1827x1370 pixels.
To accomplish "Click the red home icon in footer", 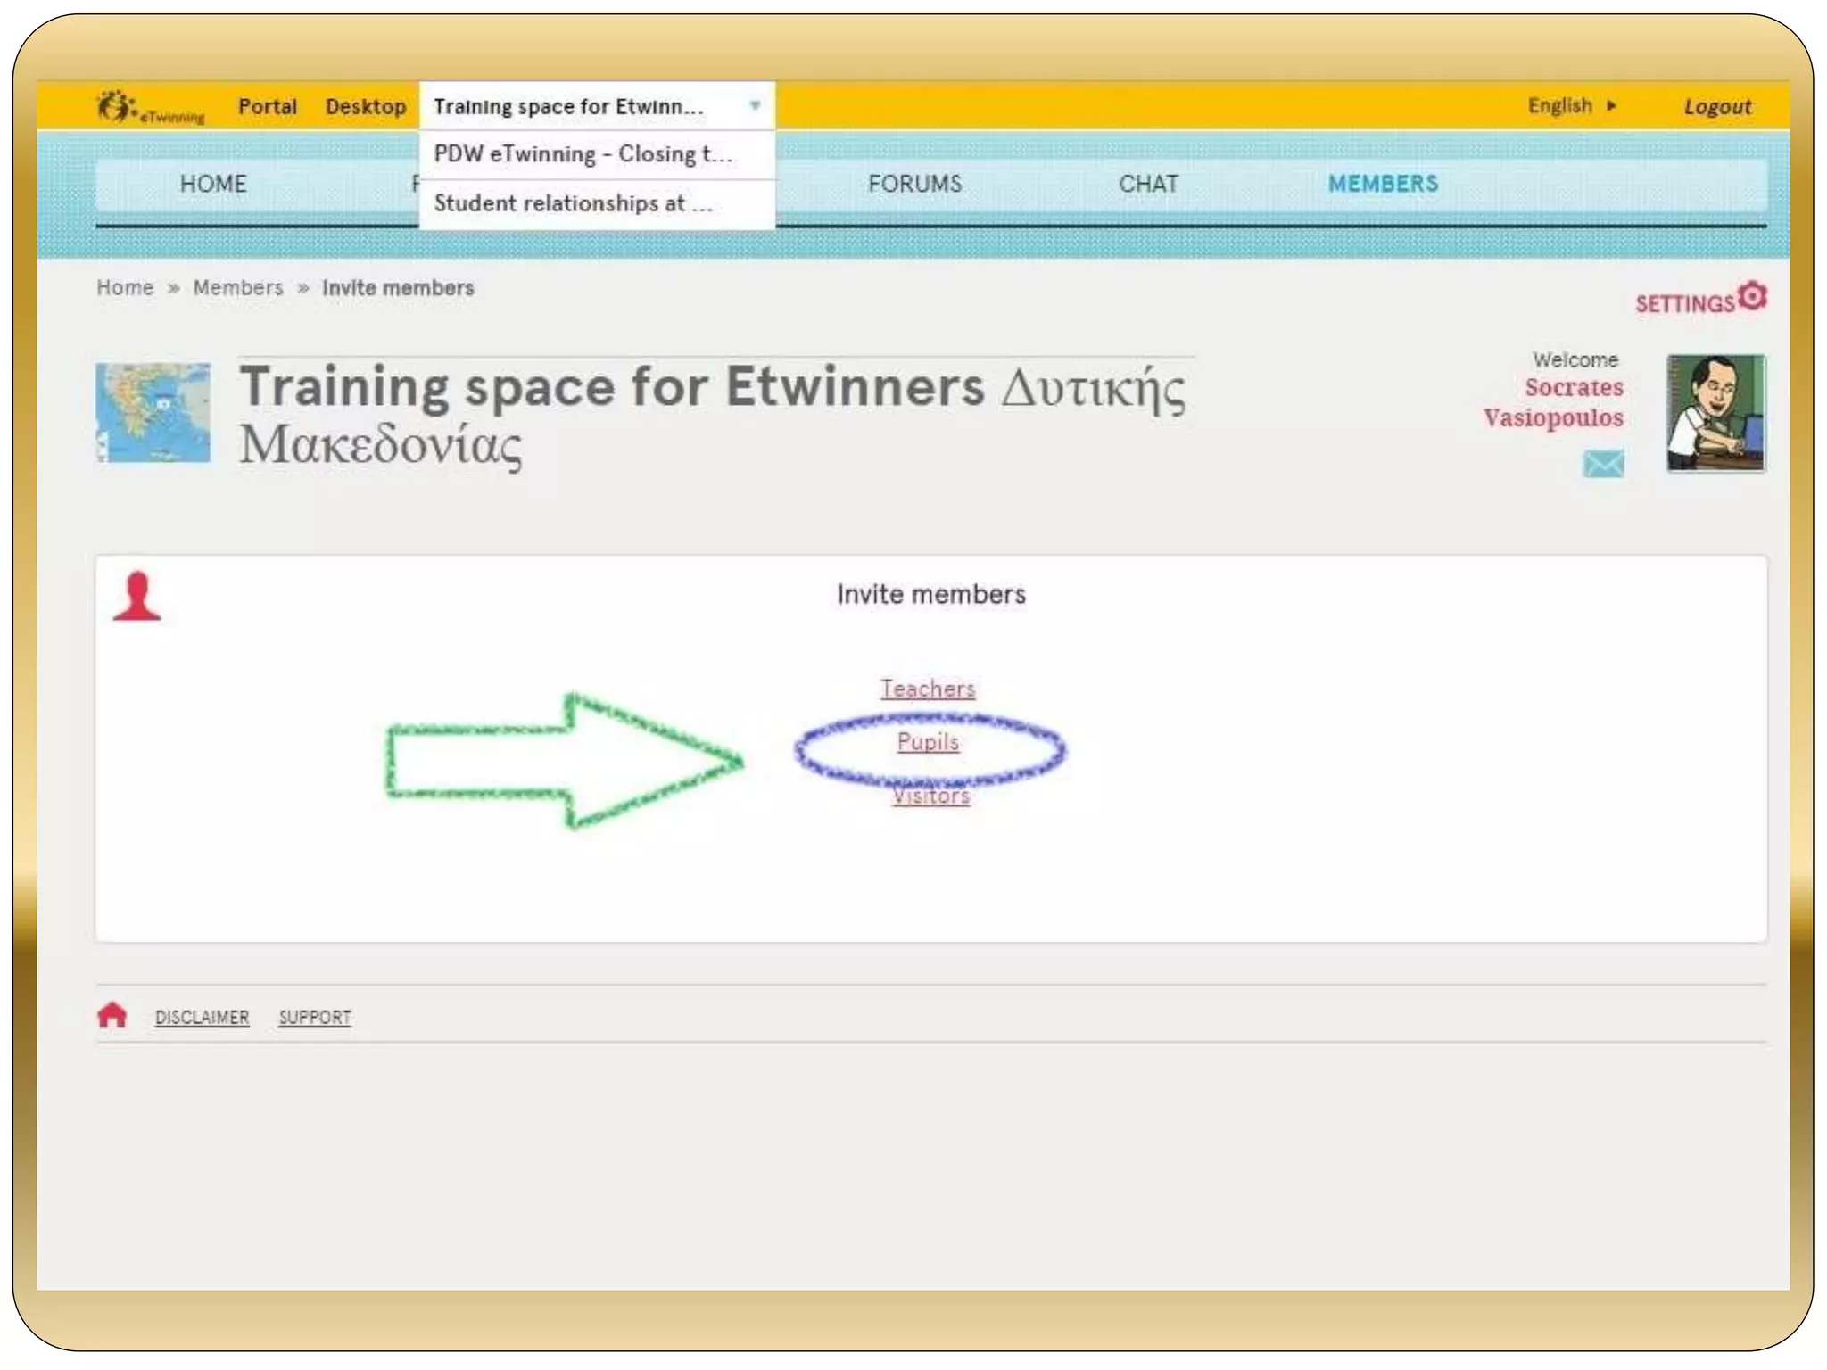I will [x=112, y=1015].
